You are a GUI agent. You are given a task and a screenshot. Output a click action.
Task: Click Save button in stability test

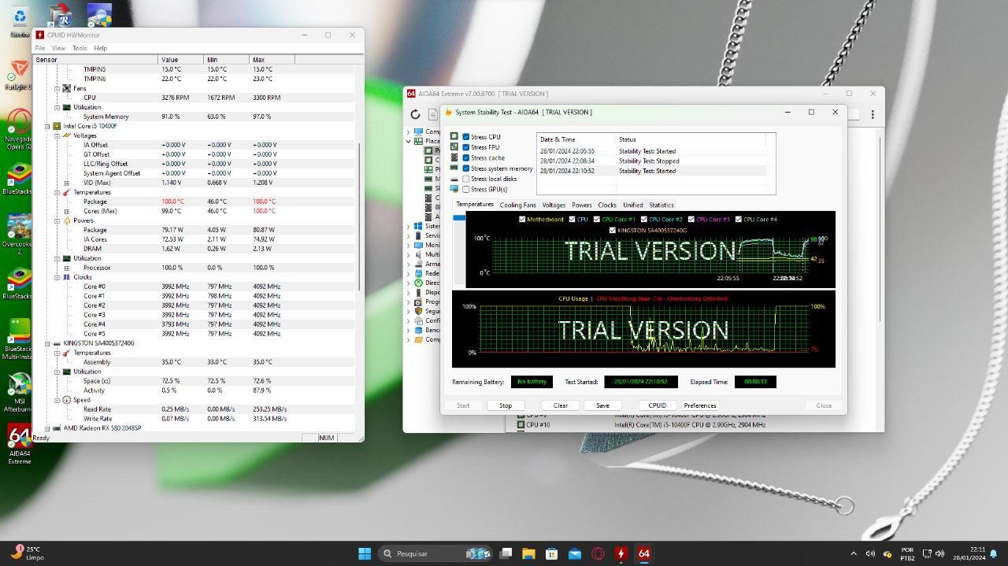pos(602,405)
